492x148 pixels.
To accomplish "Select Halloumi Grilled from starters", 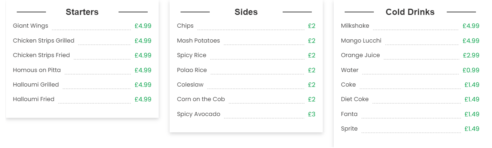I will point(36,85).
